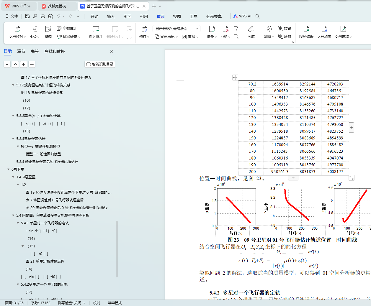Click 修订 track changes icon
This screenshot has height=306, width=371.
[x=144, y=29]
